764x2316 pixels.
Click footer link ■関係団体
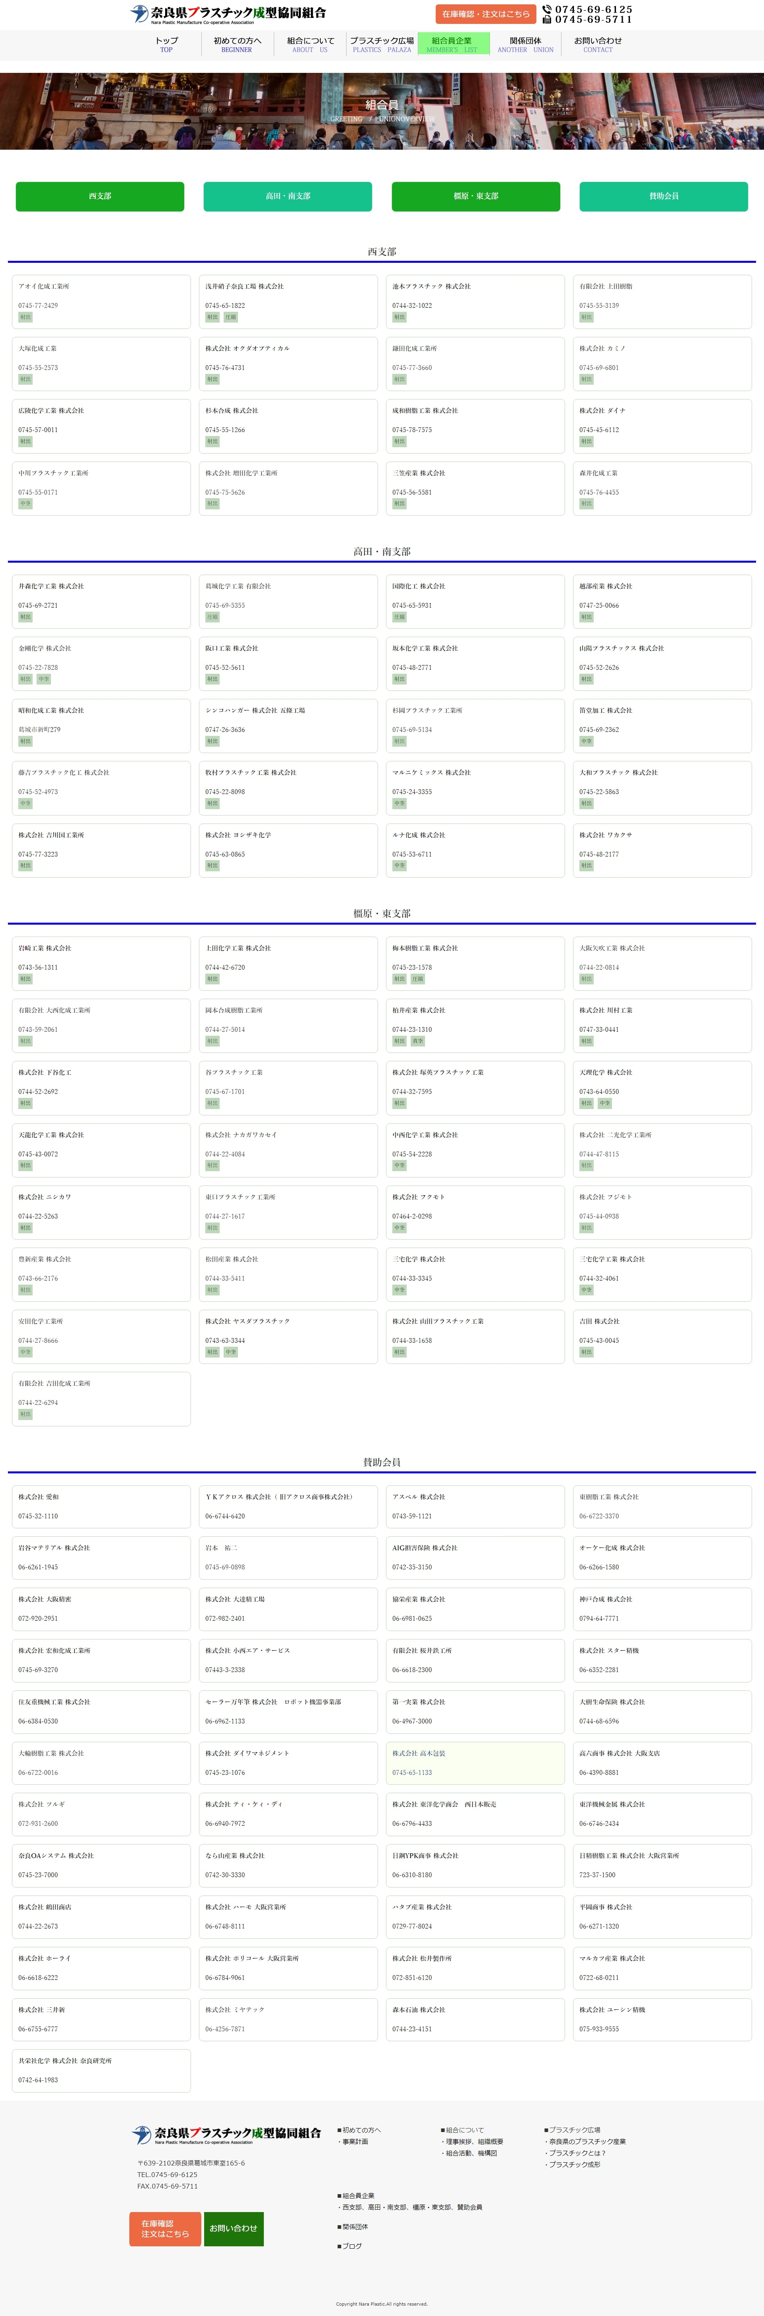click(x=353, y=2227)
